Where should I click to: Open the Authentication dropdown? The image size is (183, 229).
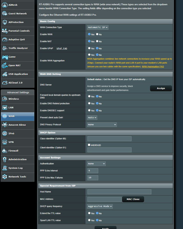(96, 164)
